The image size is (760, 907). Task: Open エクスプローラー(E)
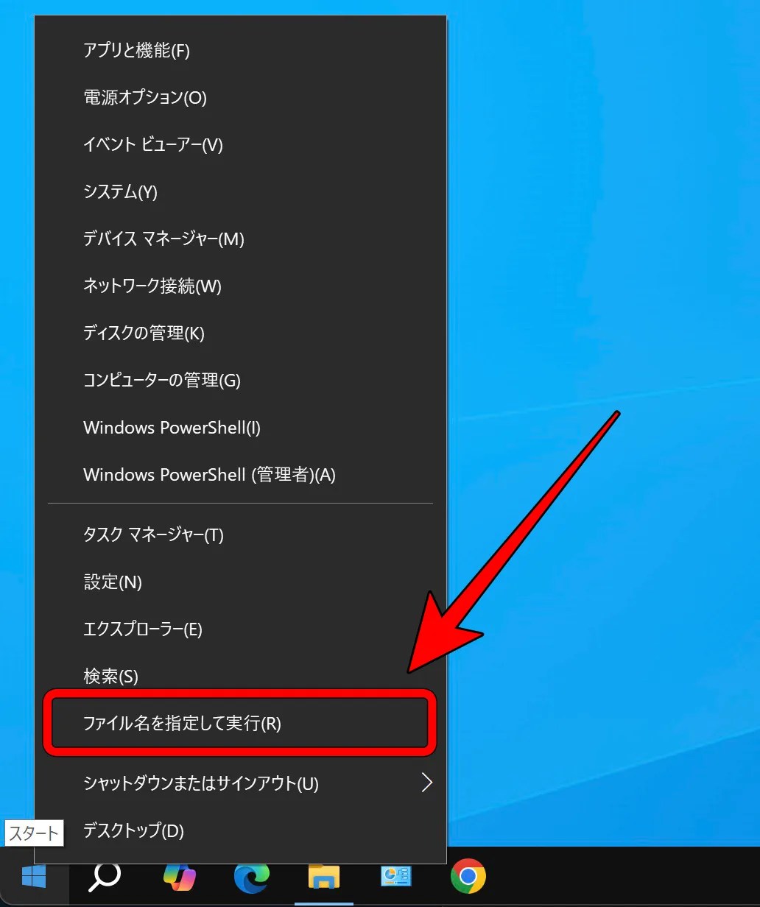240,629
